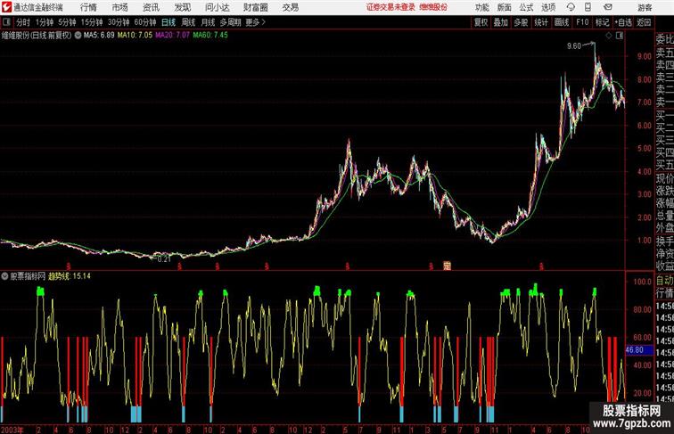Select the 日线 period tab

pos(168,22)
